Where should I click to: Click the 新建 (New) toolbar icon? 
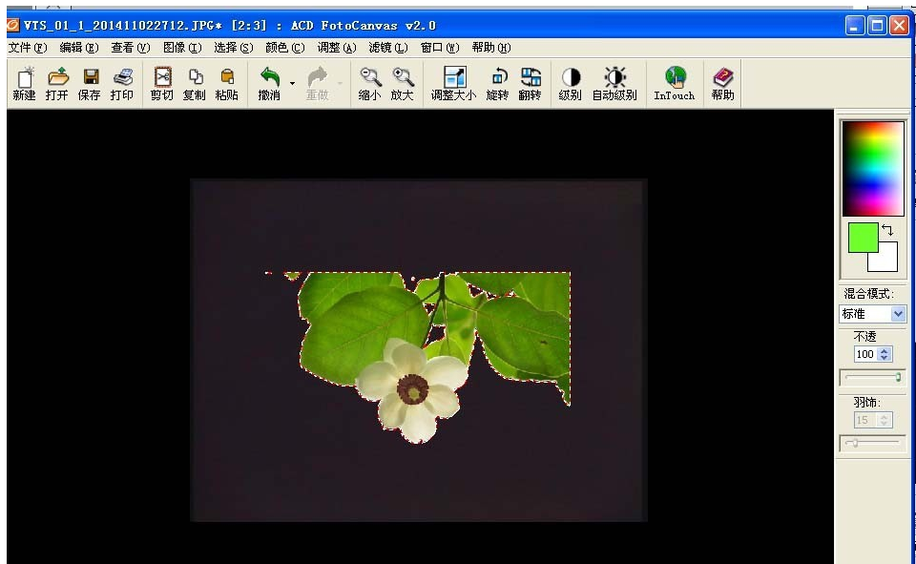click(24, 83)
